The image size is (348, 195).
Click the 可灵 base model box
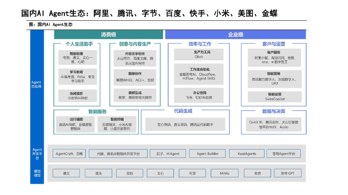tap(192, 173)
